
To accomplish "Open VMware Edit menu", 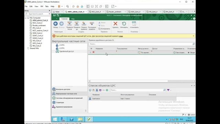I will coord(31,7).
